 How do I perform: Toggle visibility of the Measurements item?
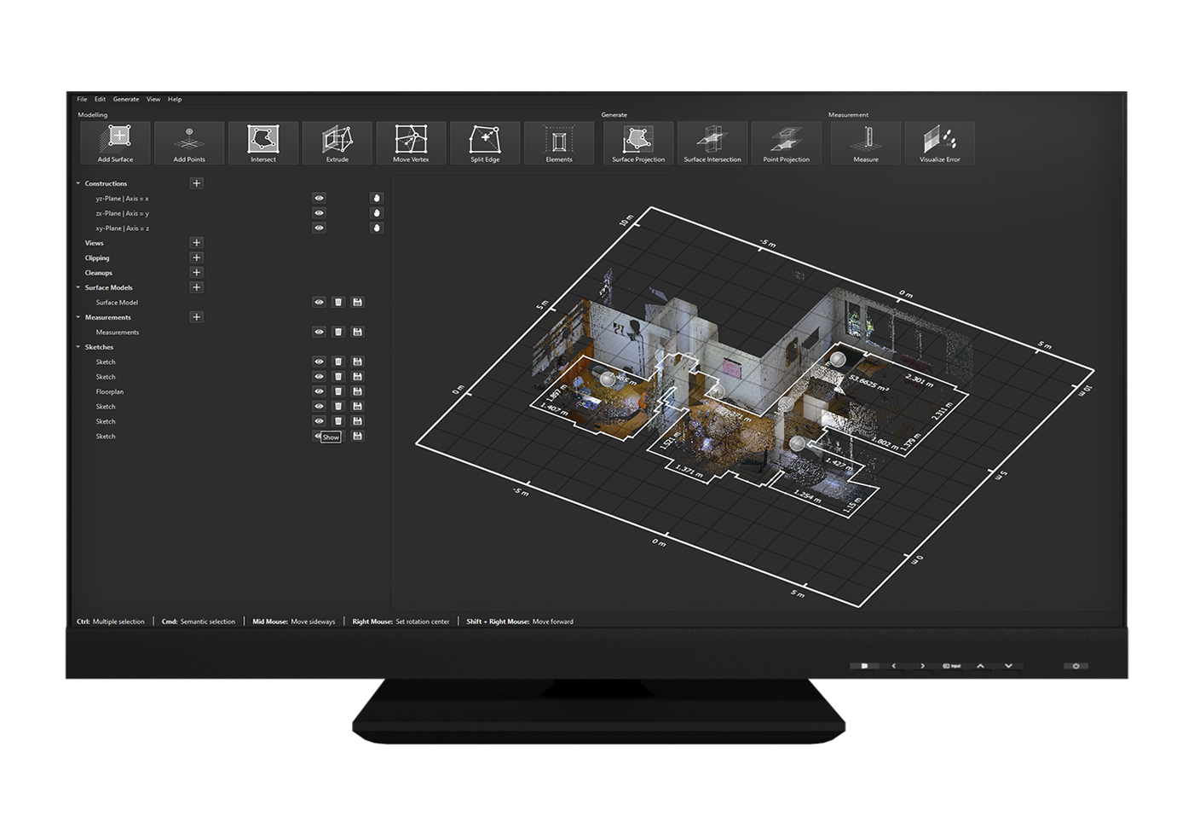pos(319,333)
